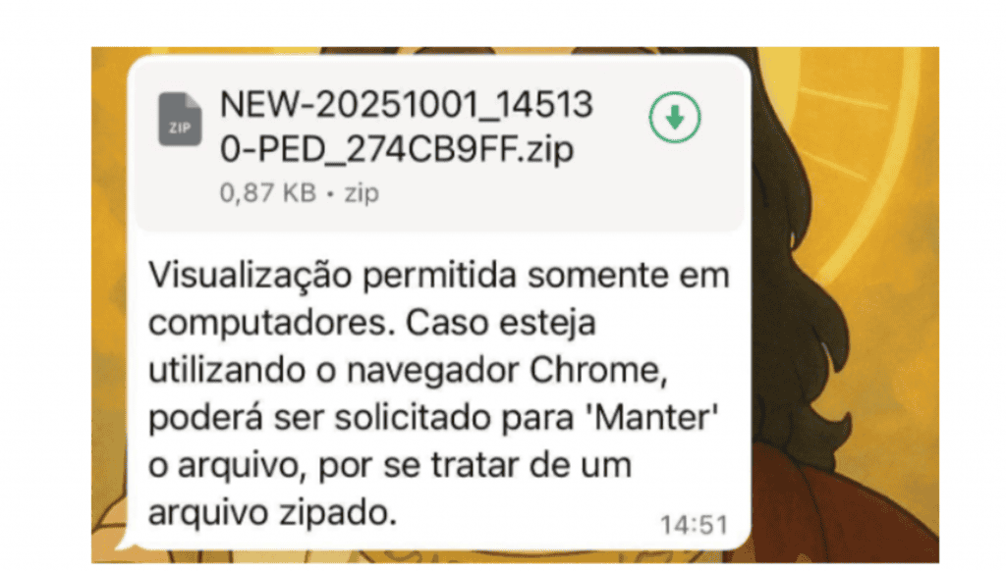Tap the word 'Manter' in the message

tap(652, 418)
